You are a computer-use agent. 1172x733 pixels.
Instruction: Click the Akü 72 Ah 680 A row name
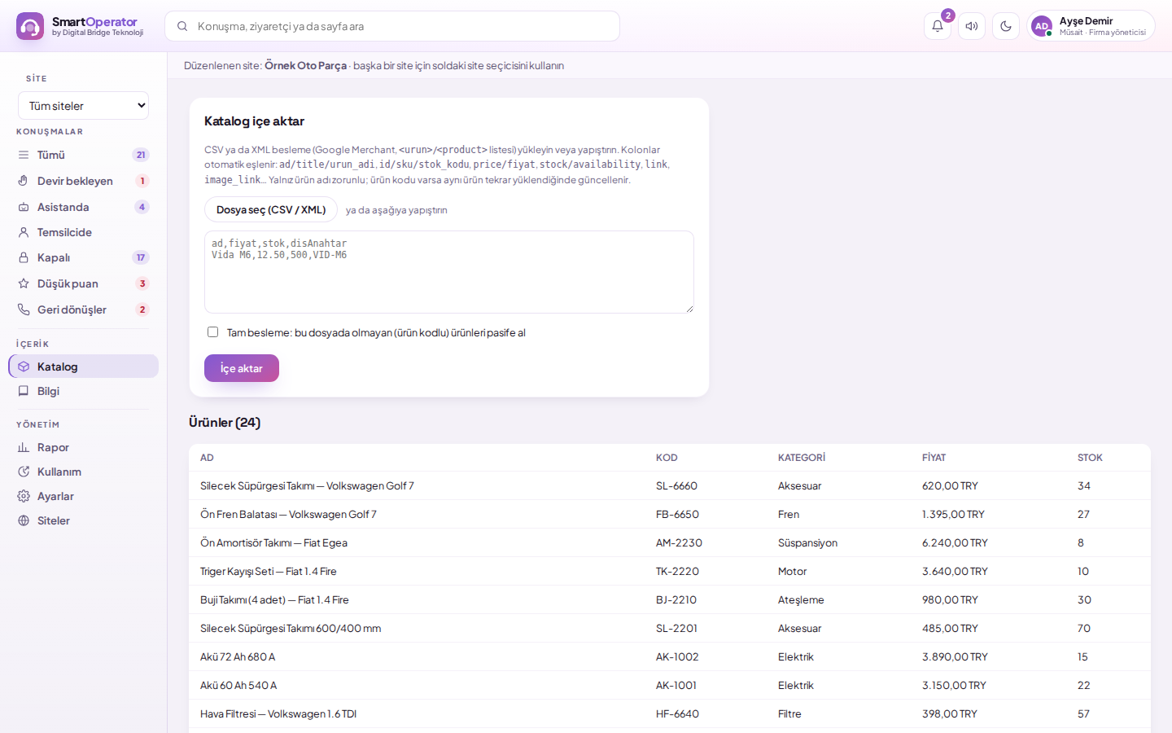tap(238, 656)
